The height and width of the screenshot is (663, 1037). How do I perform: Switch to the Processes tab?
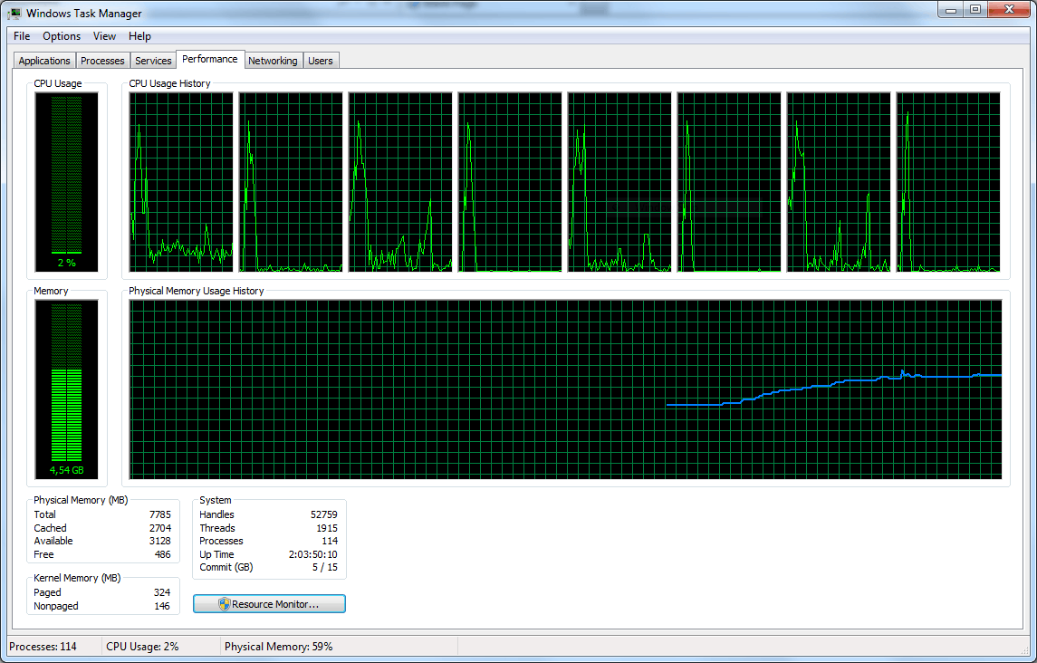pos(102,61)
